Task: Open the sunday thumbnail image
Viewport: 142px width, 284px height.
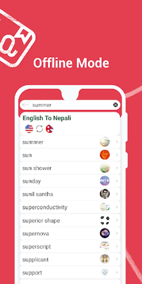Action: point(105,181)
